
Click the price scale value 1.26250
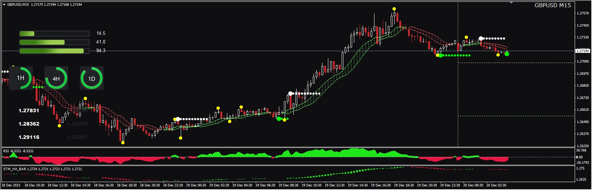(583, 146)
